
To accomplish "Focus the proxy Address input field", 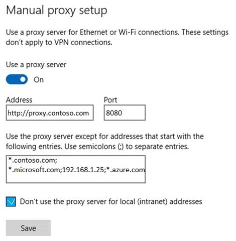I will point(50,112).
